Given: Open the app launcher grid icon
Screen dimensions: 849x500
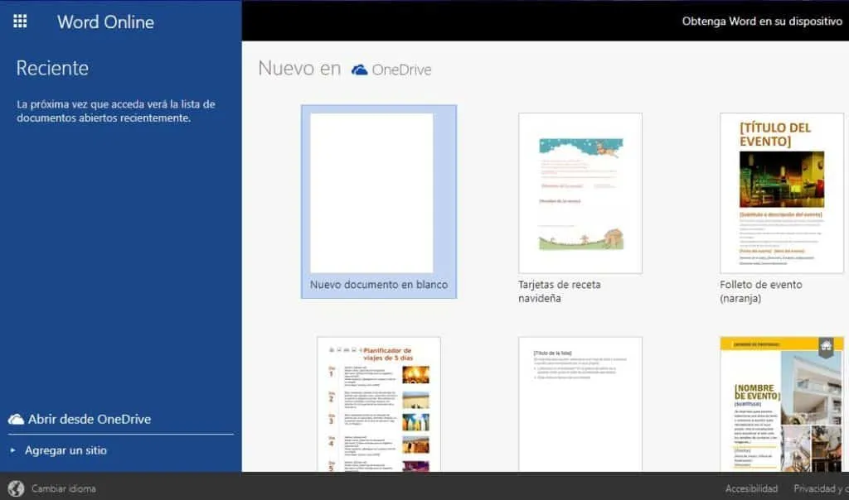Looking at the screenshot, I should 21,22.
